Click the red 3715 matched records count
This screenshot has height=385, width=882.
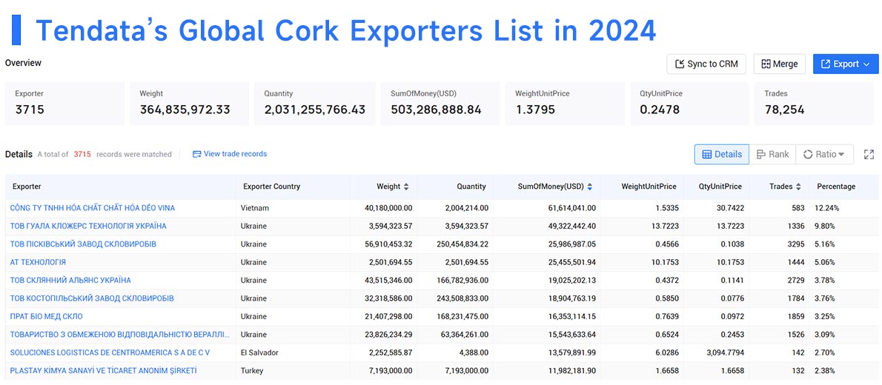click(x=82, y=154)
